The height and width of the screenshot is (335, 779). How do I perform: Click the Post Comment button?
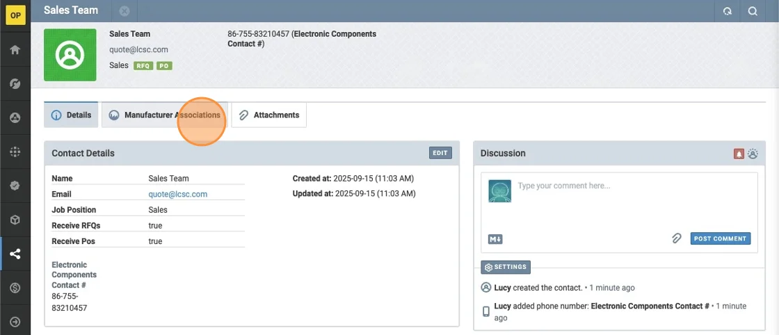pos(720,238)
